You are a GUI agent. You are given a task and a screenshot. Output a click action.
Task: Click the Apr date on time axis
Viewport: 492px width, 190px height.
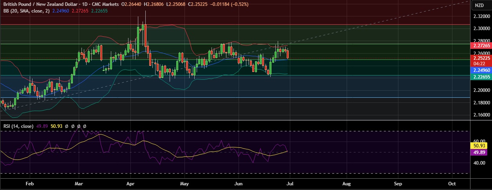[131, 183]
